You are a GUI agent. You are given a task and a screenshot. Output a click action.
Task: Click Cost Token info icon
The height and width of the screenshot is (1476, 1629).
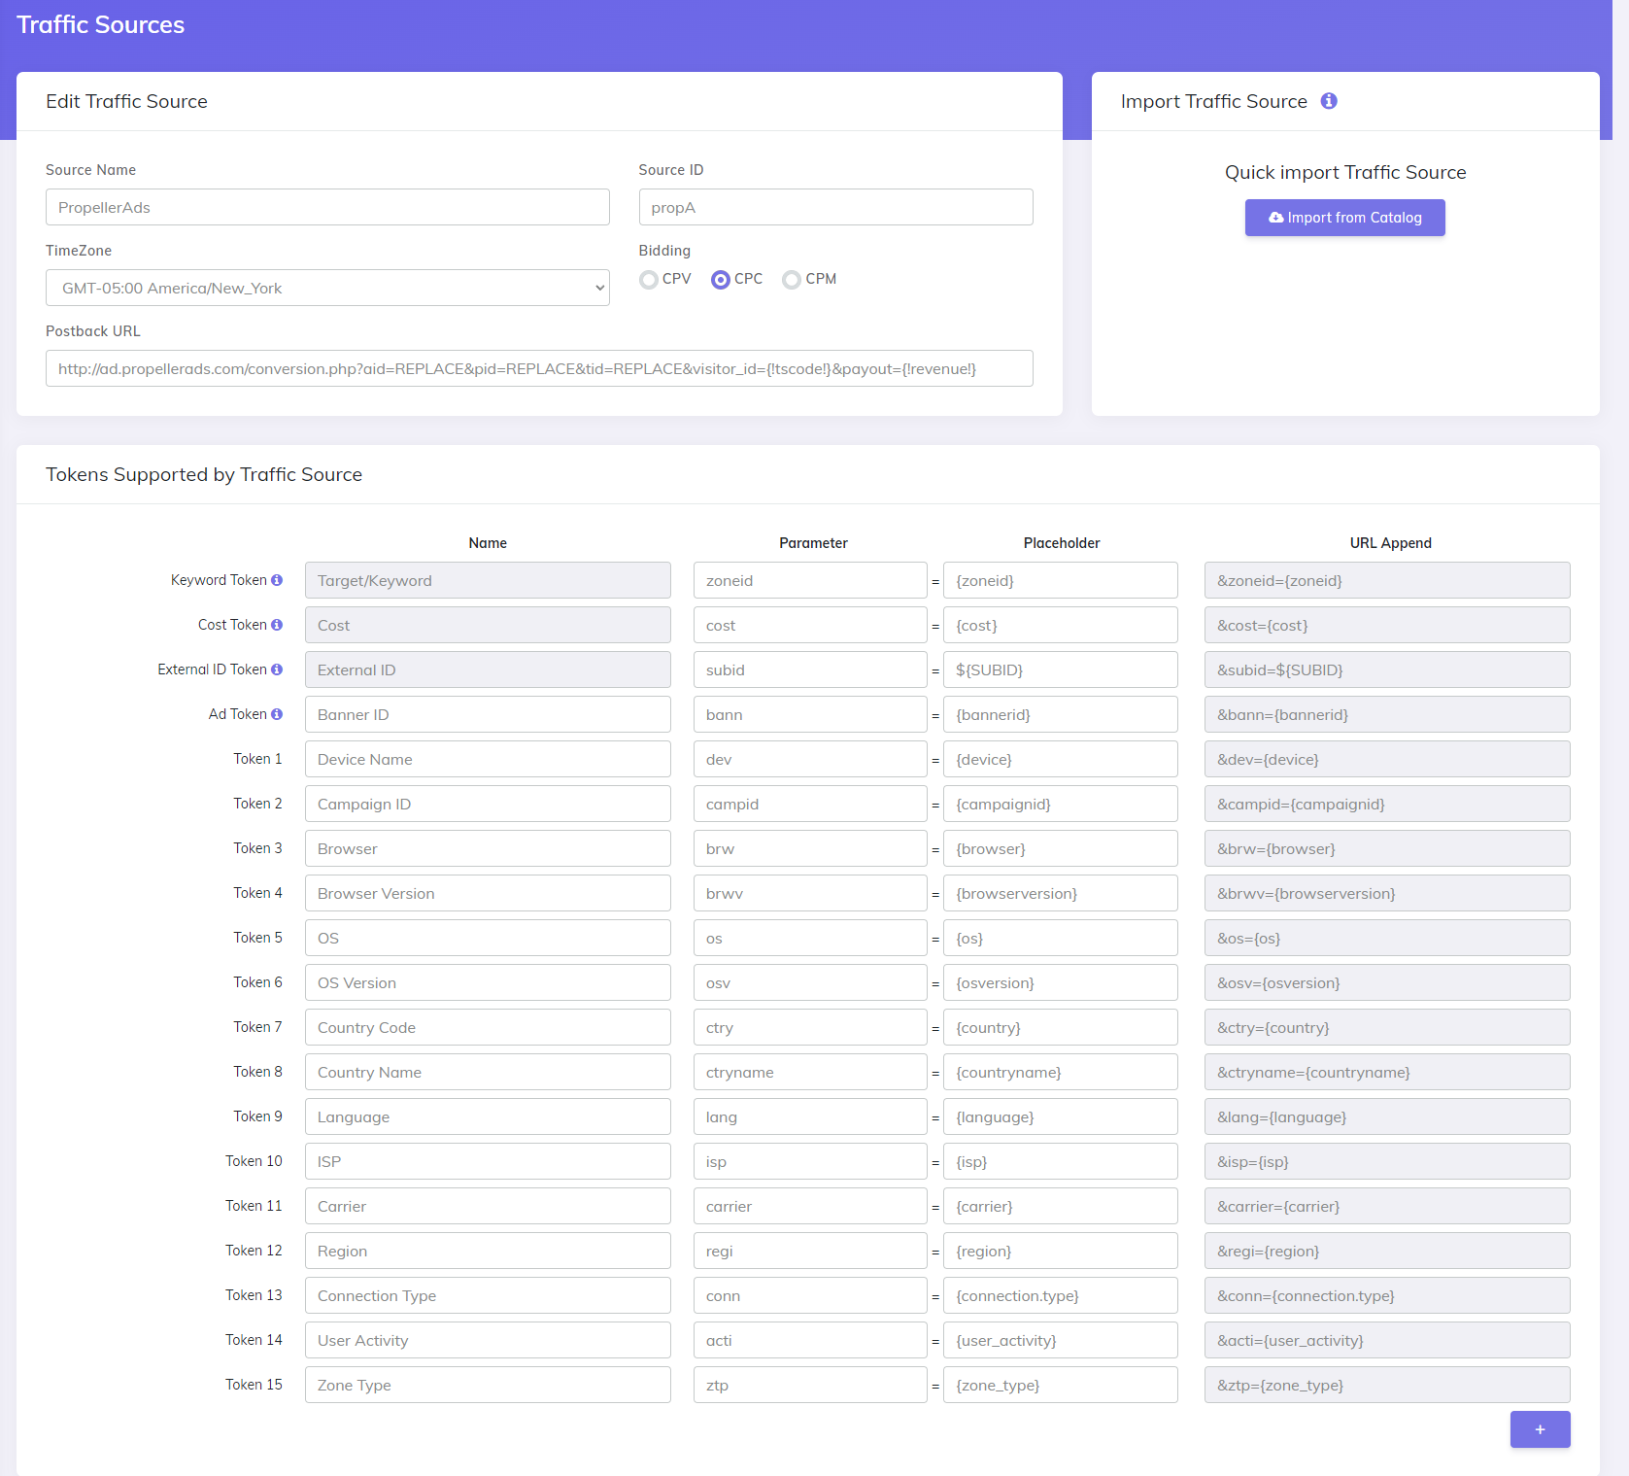point(277,625)
